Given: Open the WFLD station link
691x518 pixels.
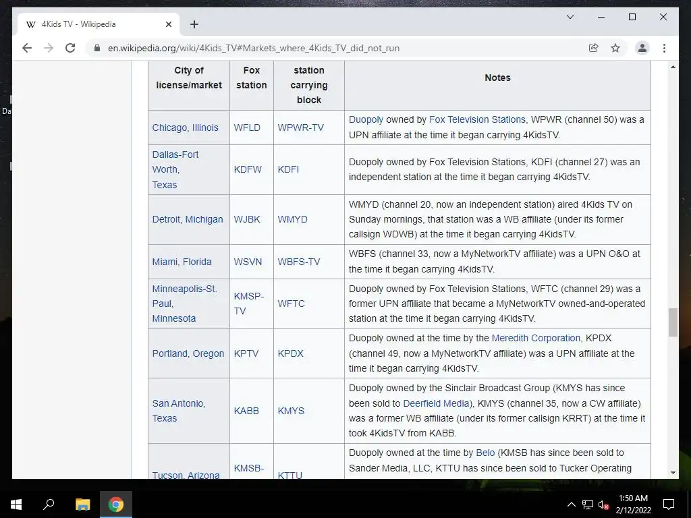Looking at the screenshot, I should point(247,127).
